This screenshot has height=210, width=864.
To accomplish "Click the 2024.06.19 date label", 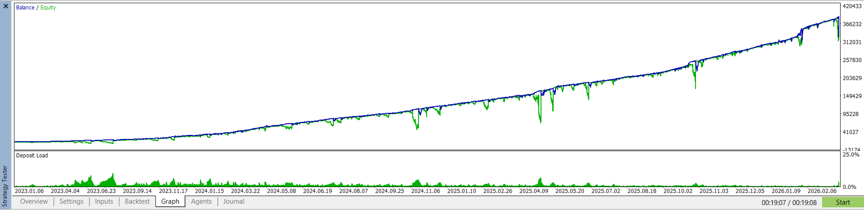I will (318, 191).
